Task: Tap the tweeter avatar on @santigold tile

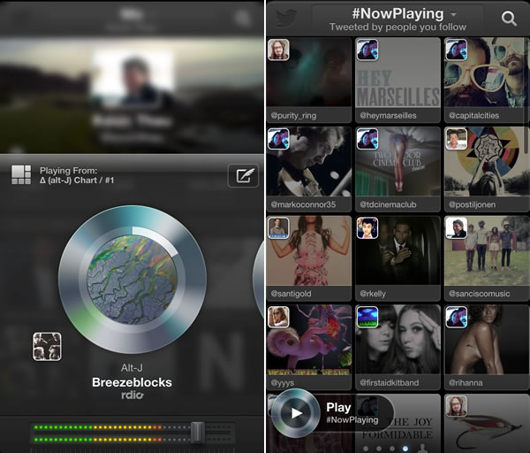Action: point(278,228)
